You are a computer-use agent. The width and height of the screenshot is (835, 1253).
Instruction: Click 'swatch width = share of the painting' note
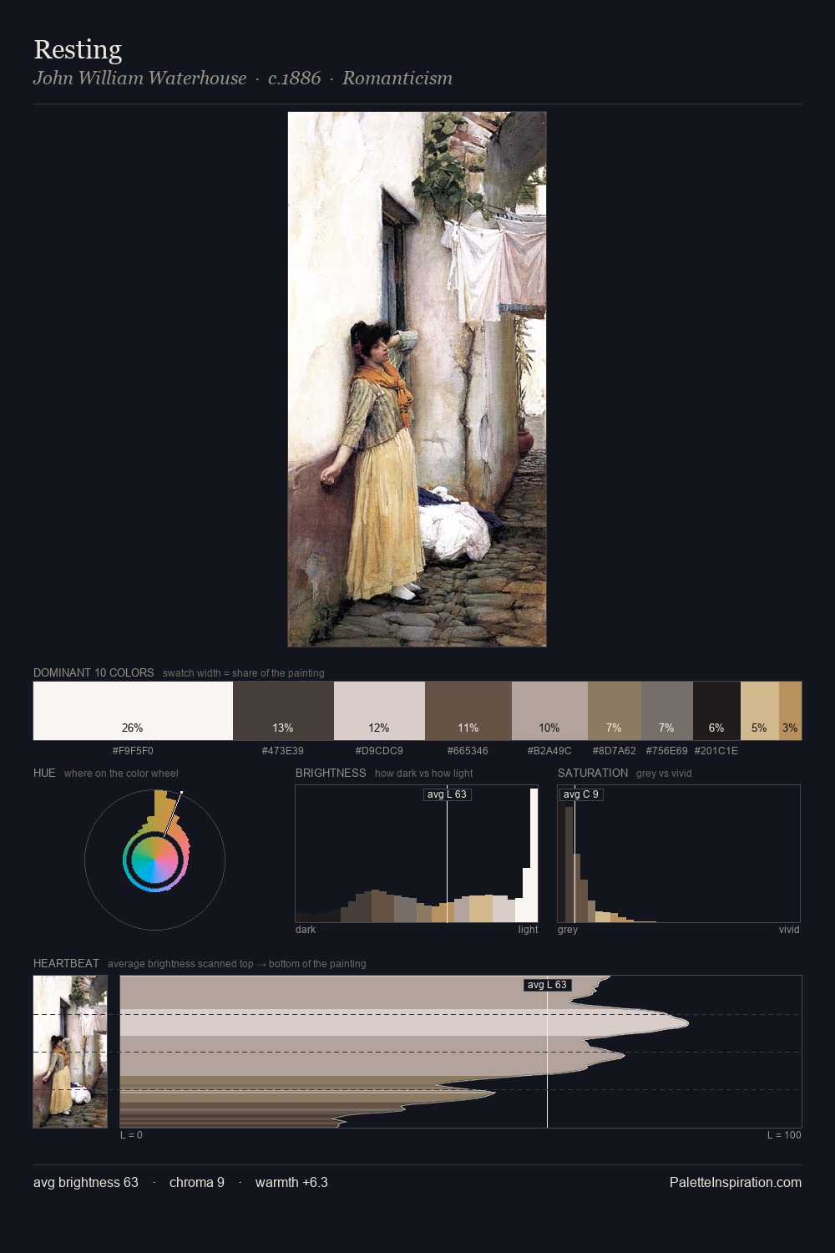click(x=244, y=673)
